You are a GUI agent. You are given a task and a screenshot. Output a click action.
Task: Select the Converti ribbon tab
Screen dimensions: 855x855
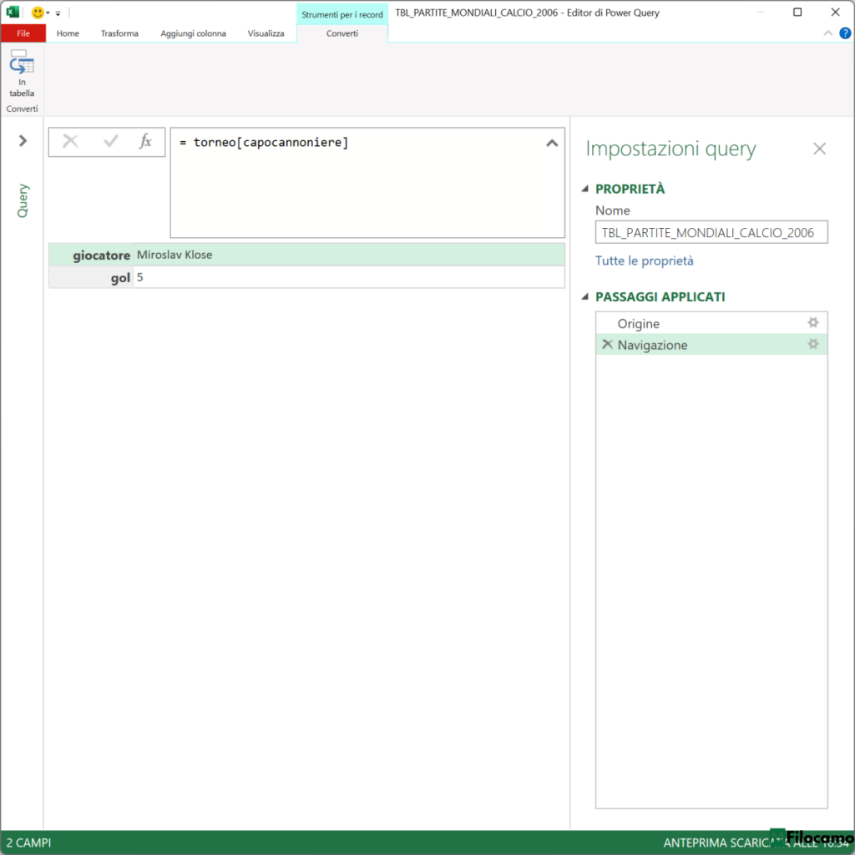click(x=341, y=33)
